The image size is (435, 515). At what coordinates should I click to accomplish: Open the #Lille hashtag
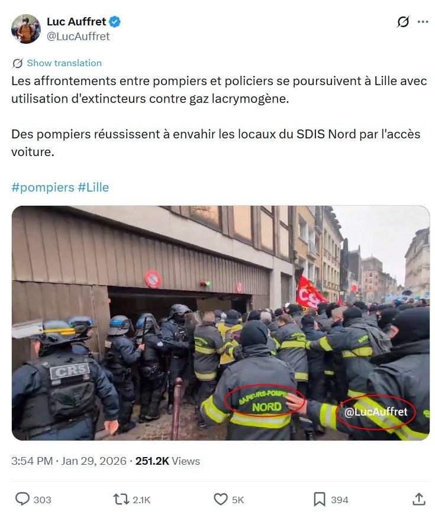94,187
